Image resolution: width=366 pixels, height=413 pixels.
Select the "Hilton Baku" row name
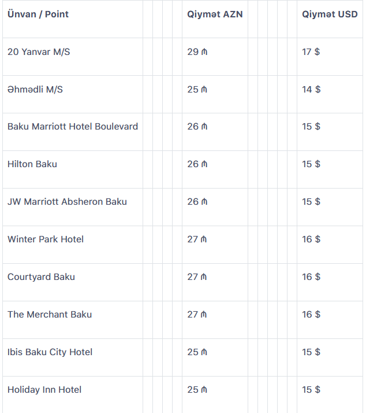pos(32,164)
